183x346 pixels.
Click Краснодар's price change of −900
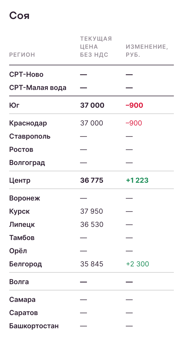pos(134,123)
